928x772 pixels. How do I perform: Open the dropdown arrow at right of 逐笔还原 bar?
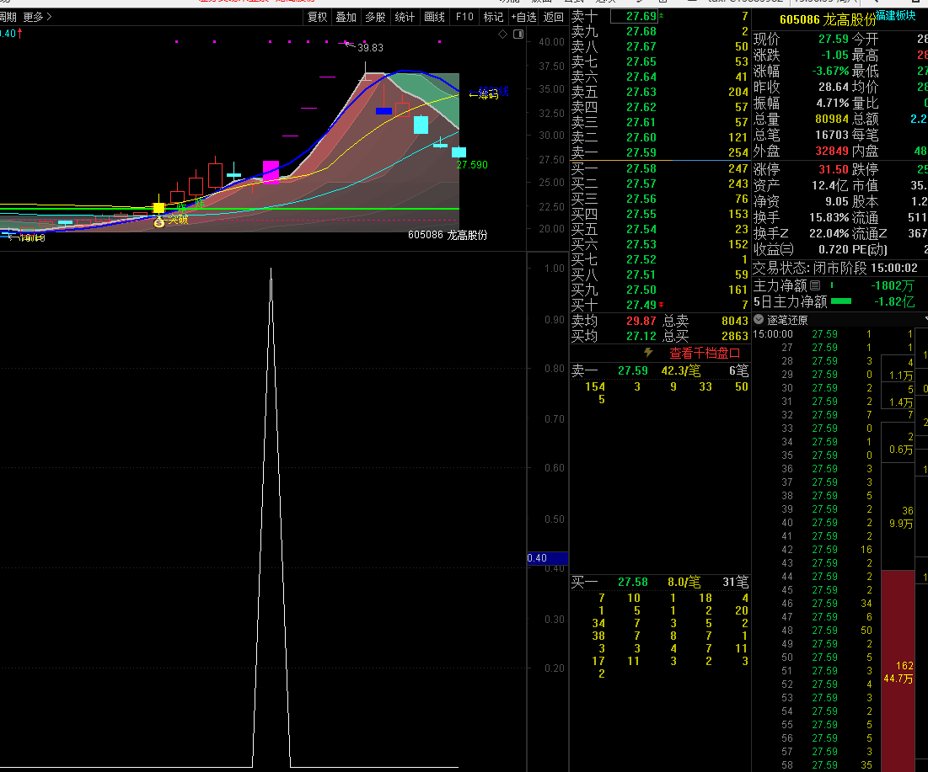tap(925, 320)
